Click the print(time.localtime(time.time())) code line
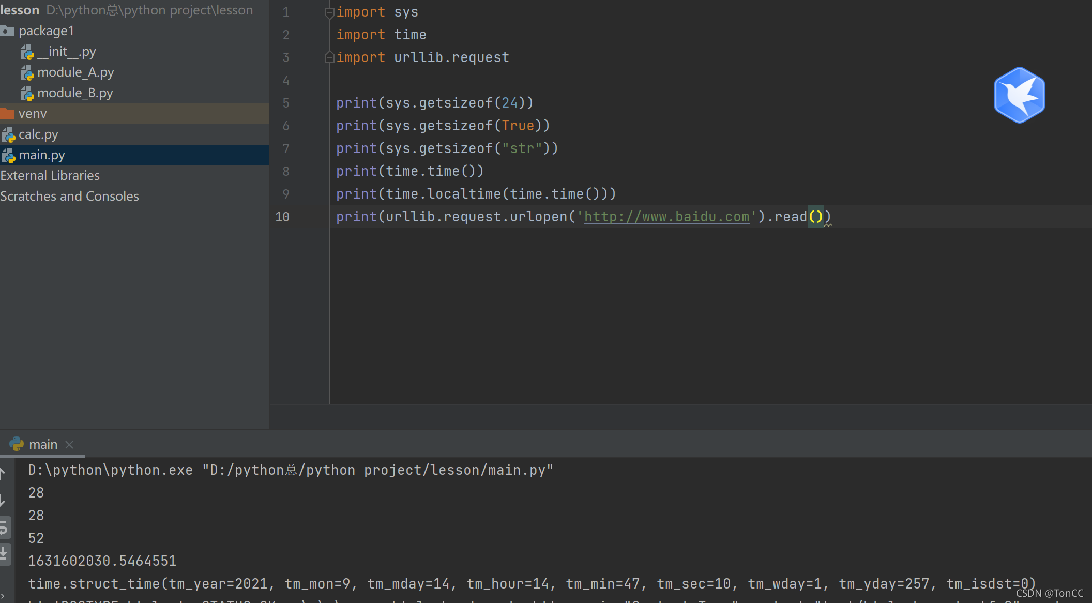The image size is (1092, 603). (476, 194)
